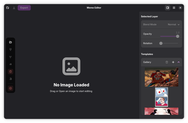
Task: Click the Rotation slider handle
Action: point(161,43)
